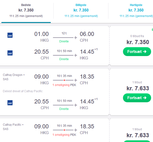Click SAS logo on first 20.55 return flight
Image resolution: width=153 pixels, height=142 pixels.
coord(10,53)
